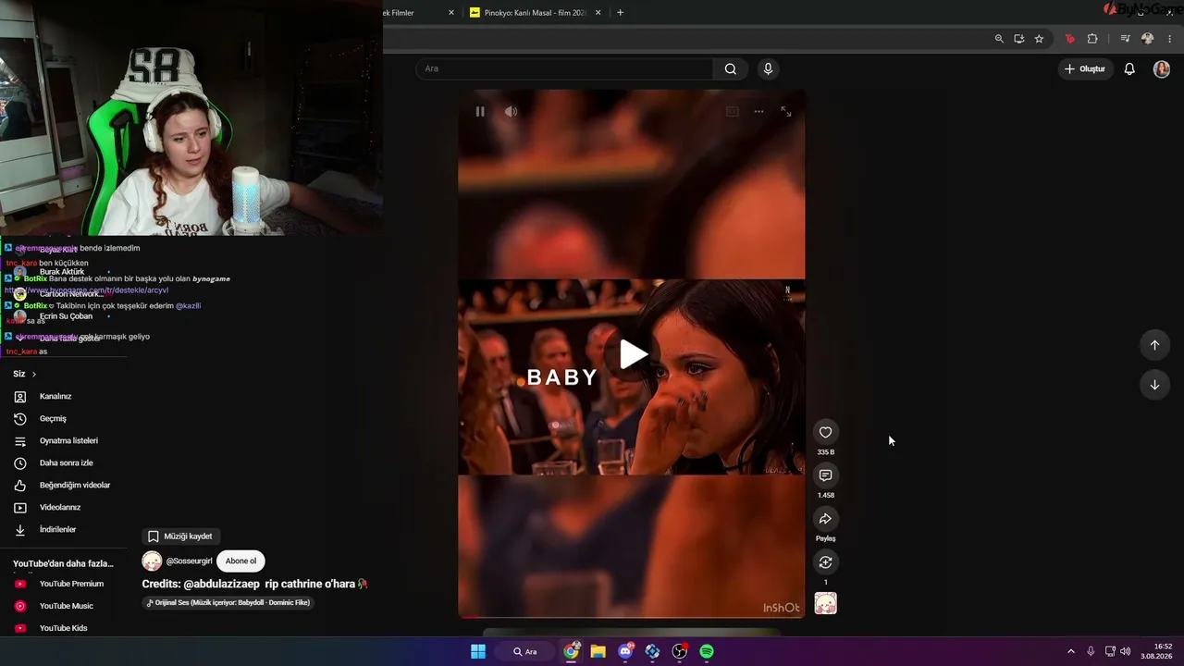
Task: Open YouTube Kids link
Action: click(65, 628)
